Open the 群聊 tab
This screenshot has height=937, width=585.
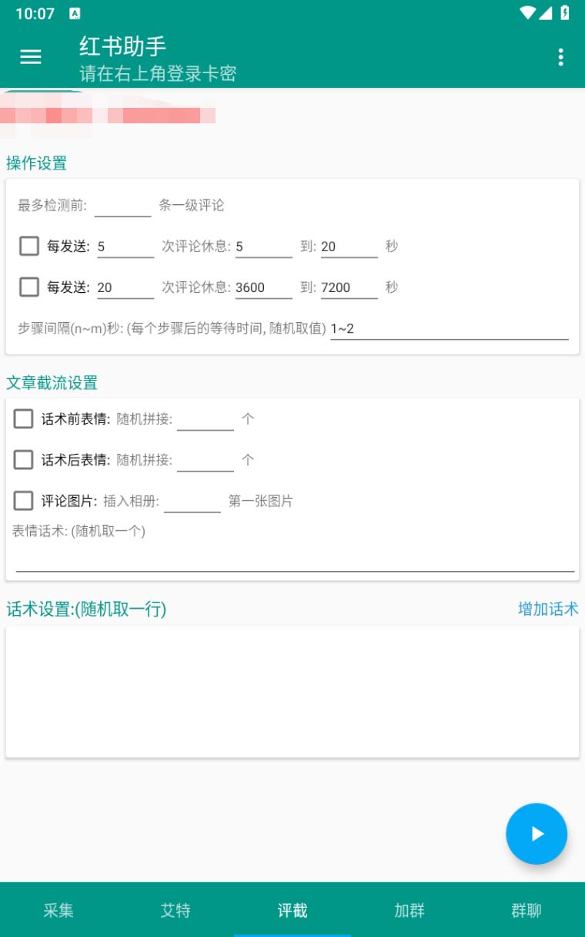click(x=526, y=911)
